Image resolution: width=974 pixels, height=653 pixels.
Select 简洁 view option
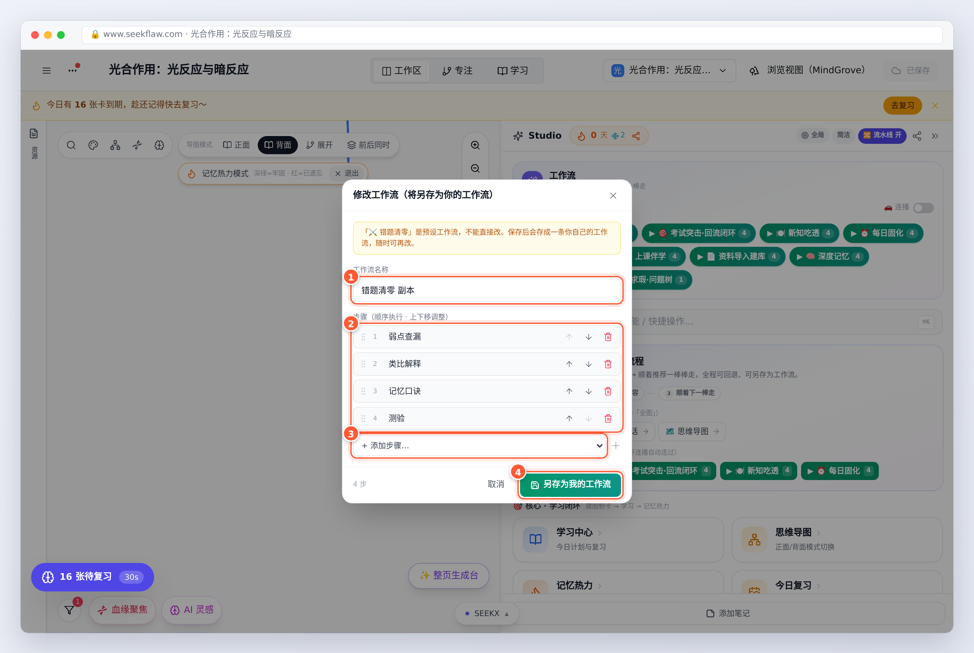pos(843,135)
